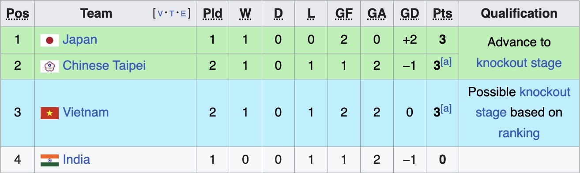Open the Chinese Taipei team link
This screenshot has width=580, height=173.
(x=104, y=66)
